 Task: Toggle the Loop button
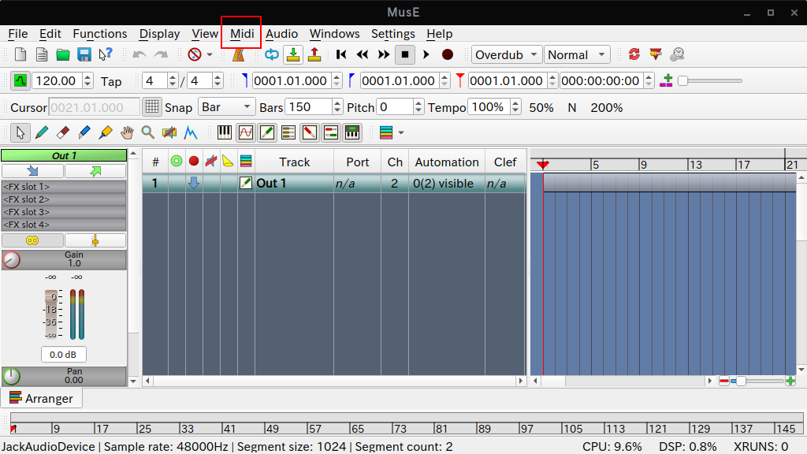click(272, 54)
